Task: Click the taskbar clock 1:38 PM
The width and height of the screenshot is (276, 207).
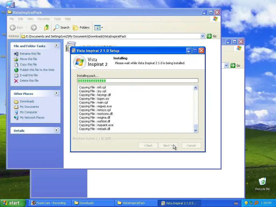Action: click(266, 203)
